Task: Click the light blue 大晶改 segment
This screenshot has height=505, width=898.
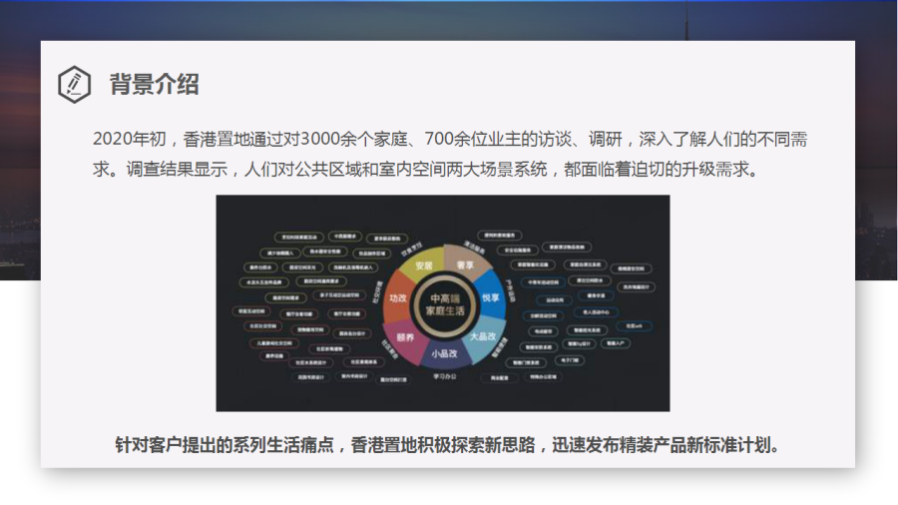Action: coord(482,337)
